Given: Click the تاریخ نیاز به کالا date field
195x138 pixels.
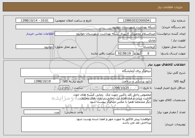Looking at the screenshot, I should [x=42, y=81].
